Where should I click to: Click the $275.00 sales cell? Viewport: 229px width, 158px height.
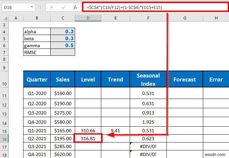tap(63, 113)
